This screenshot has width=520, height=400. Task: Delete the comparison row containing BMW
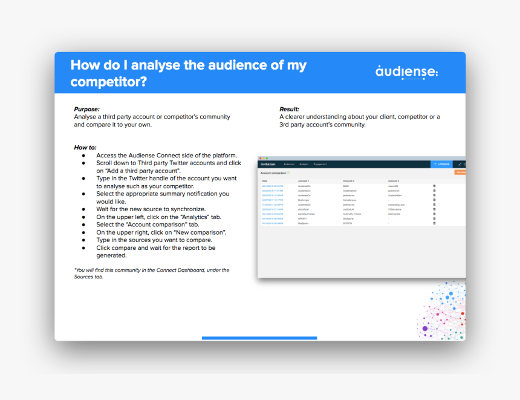[x=434, y=186]
